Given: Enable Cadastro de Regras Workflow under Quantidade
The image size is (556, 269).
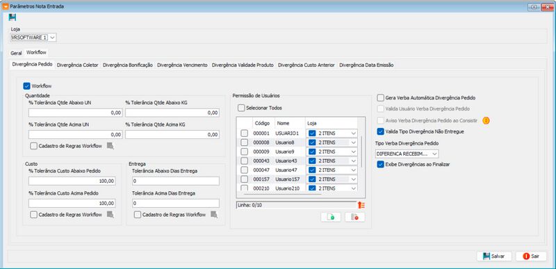Looking at the screenshot, I should point(33,146).
